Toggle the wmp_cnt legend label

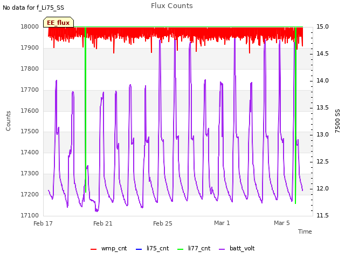(x=114, y=248)
